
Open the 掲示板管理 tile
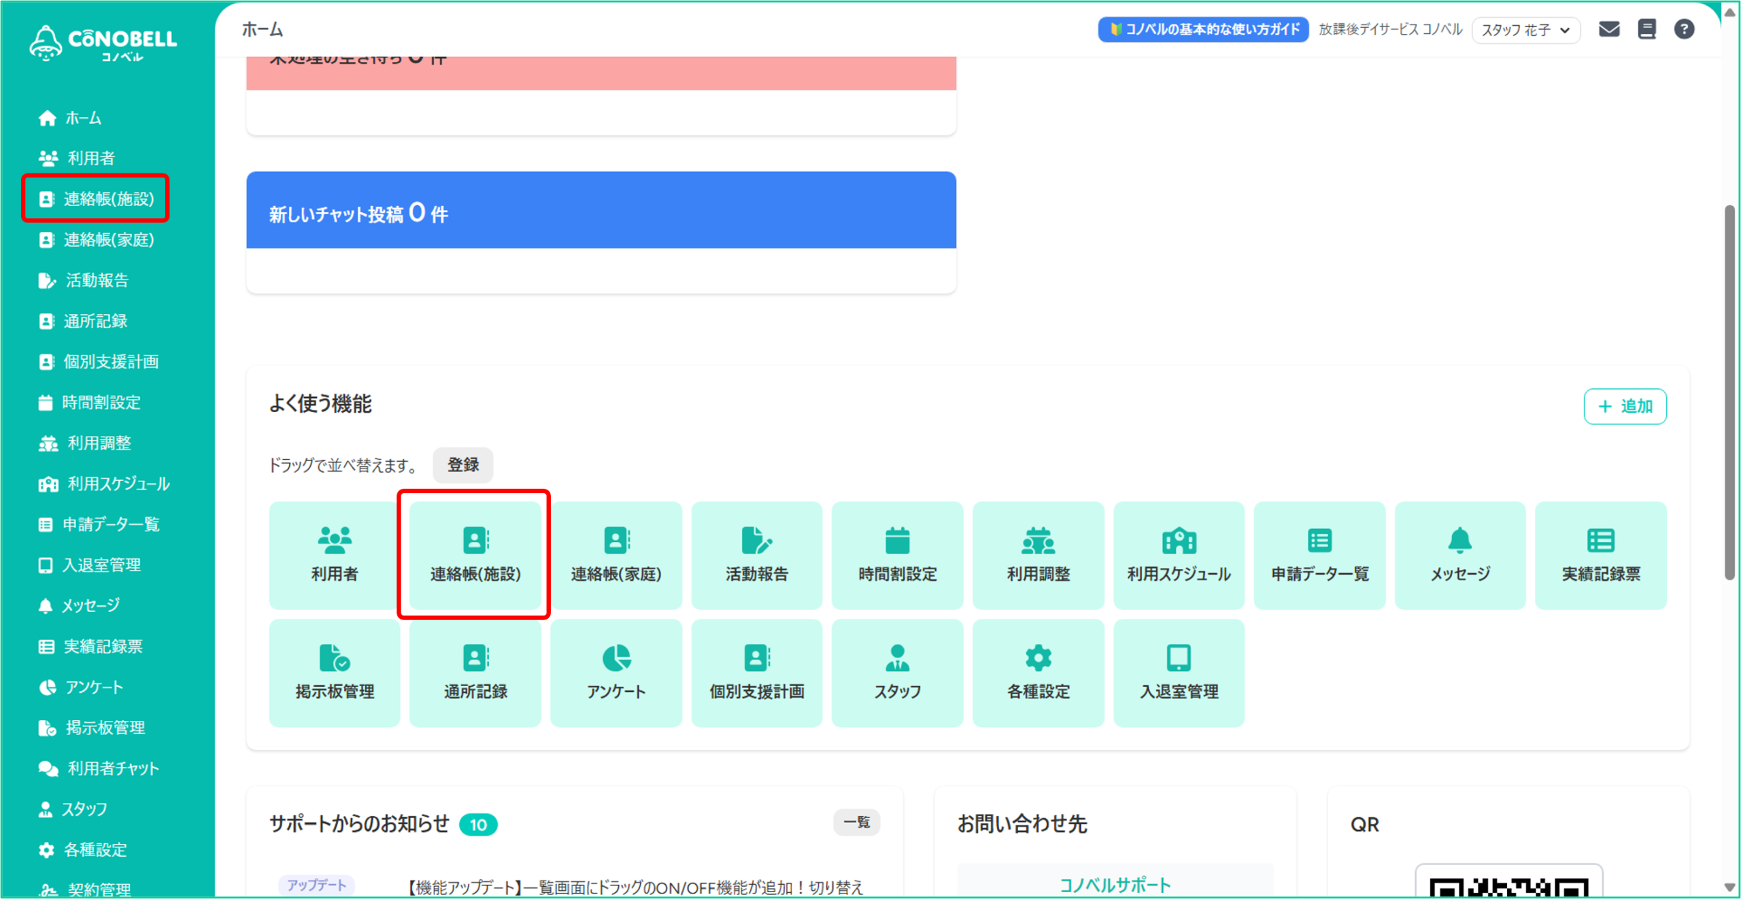tap(335, 673)
